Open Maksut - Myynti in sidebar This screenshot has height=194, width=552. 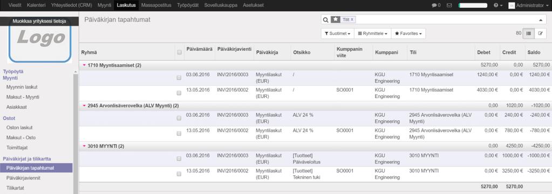[23, 97]
